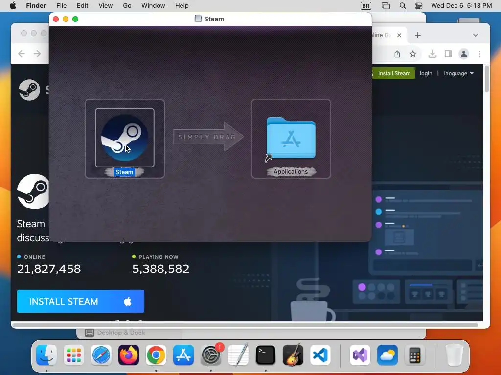Expand the tab search chevron in Chrome
This screenshot has height=375, width=501.
coord(476,35)
